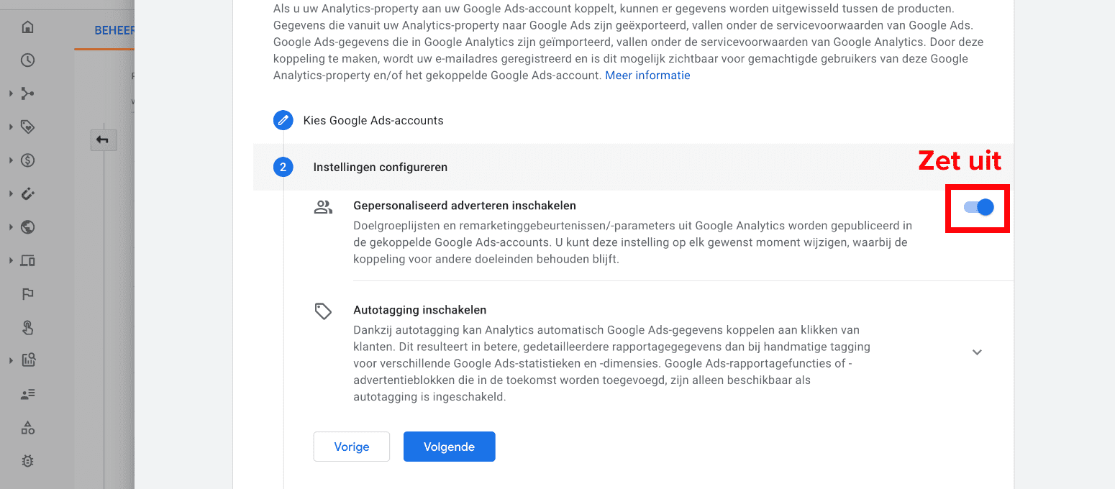Open the Retention magnet icon
The width and height of the screenshot is (1115, 489).
(x=27, y=193)
